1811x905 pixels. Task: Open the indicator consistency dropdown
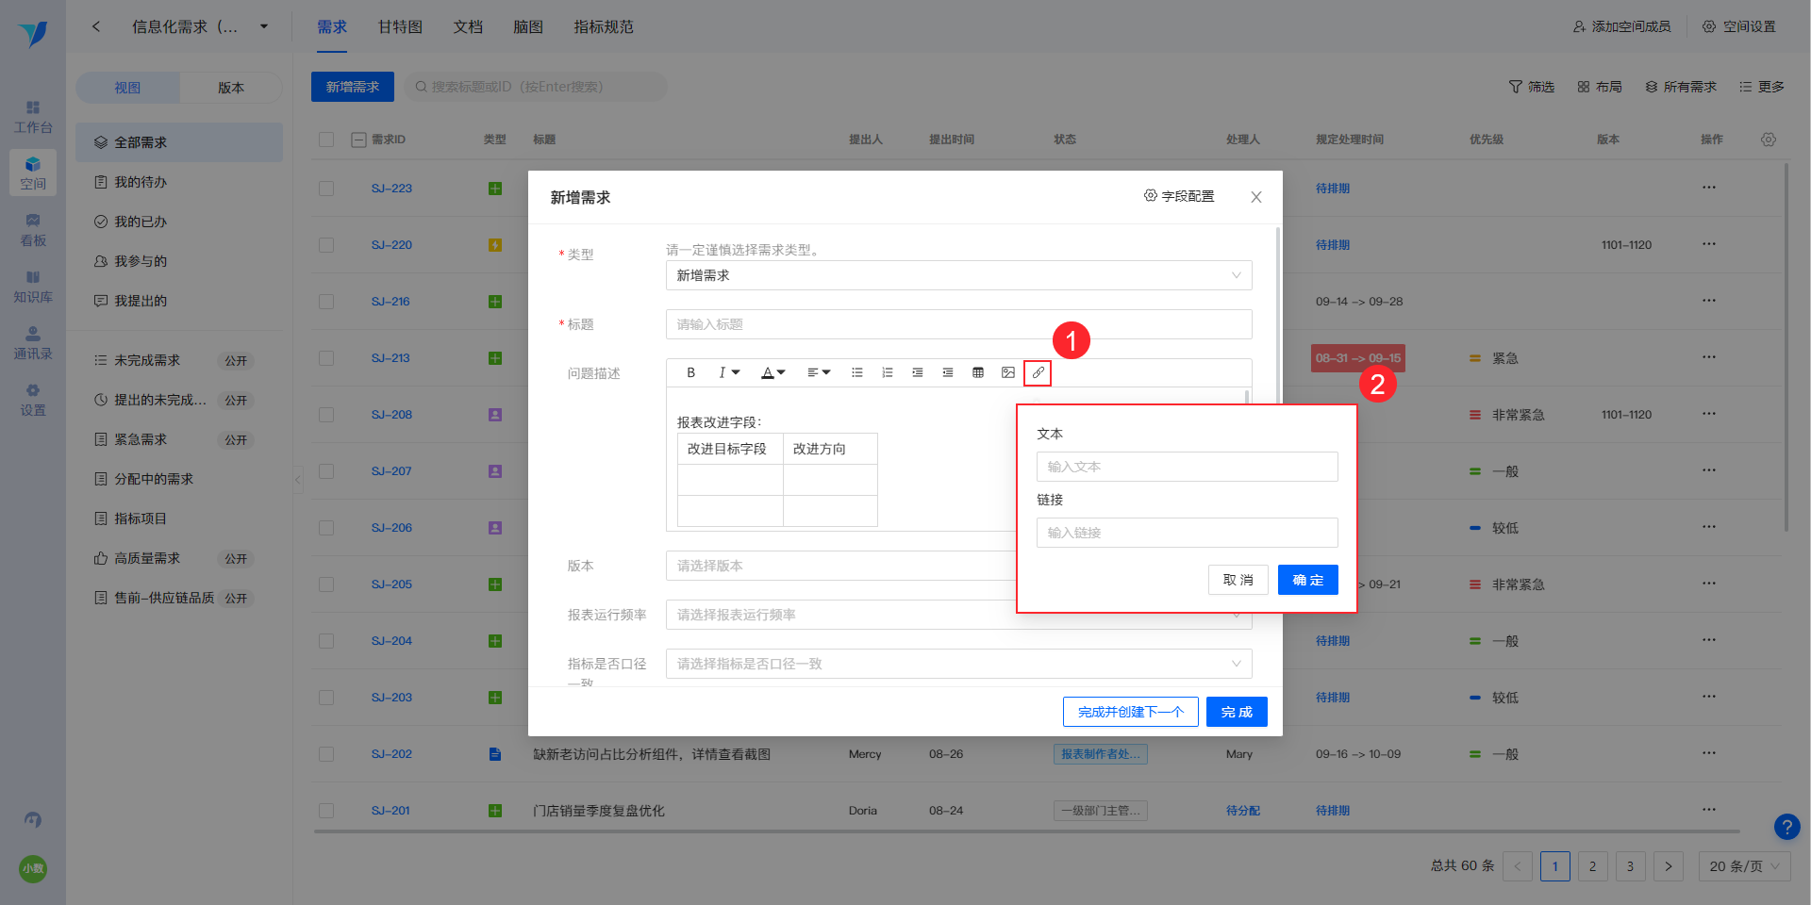[x=959, y=664]
